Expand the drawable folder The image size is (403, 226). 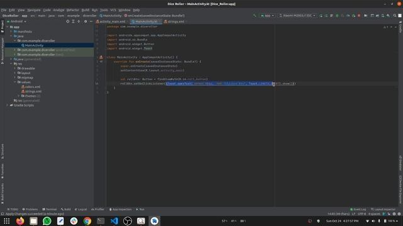point(15,68)
